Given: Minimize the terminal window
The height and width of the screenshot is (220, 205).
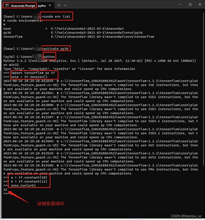Looking at the screenshot, I should point(180,5).
